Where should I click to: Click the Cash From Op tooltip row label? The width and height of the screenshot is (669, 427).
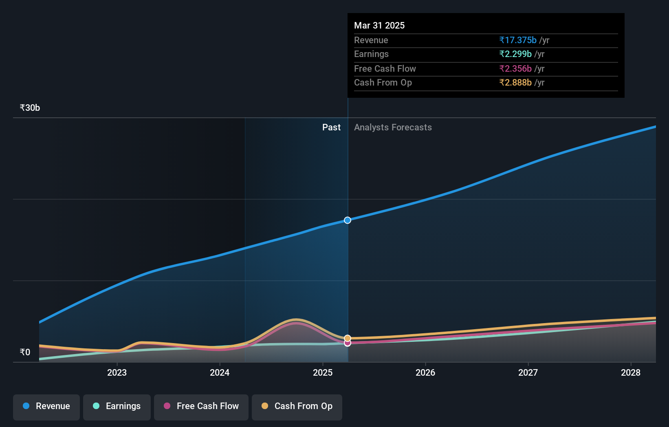tap(383, 82)
